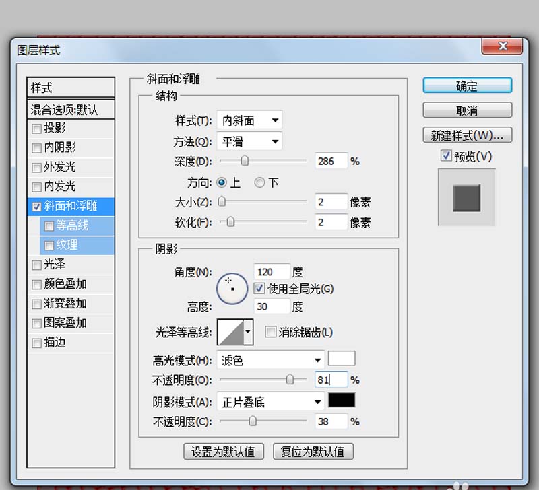Enable the 投影 drop shadow style
Screen dimensions: 539x490
[37, 128]
